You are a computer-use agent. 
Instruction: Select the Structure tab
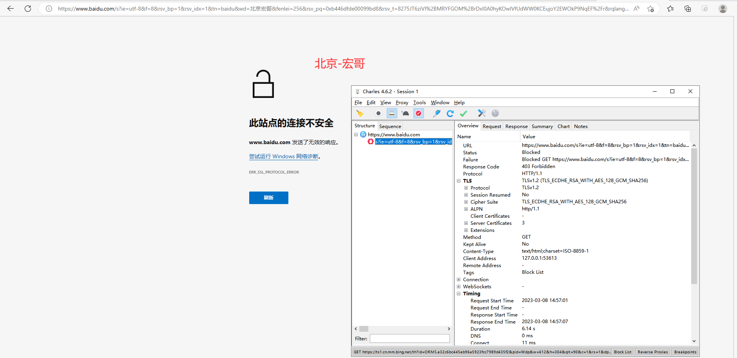364,126
